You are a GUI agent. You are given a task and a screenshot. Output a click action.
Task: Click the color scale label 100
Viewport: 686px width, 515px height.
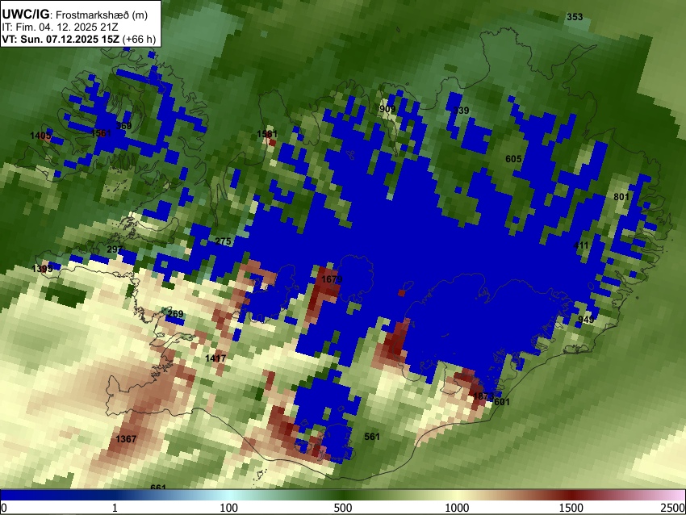point(229,508)
